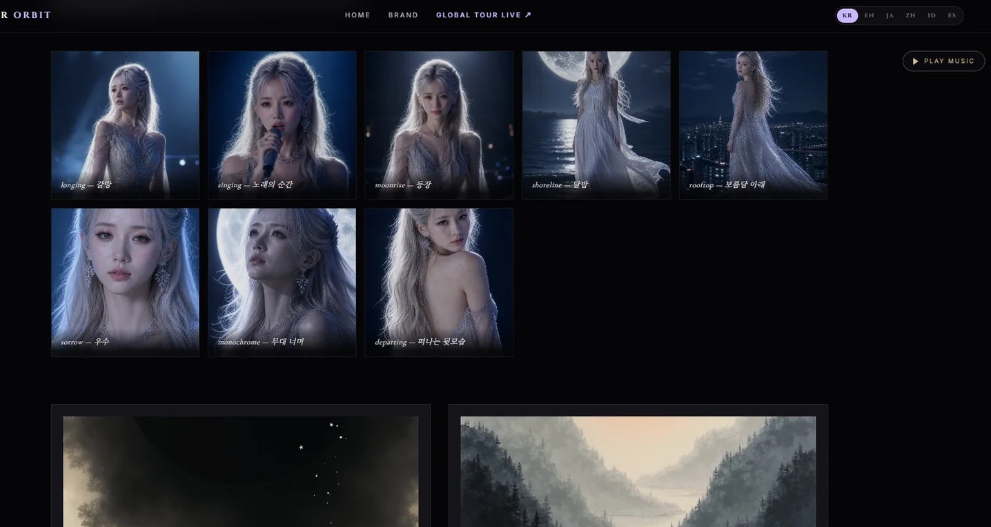Select the 'monochrome' moon portrait

tap(282, 282)
